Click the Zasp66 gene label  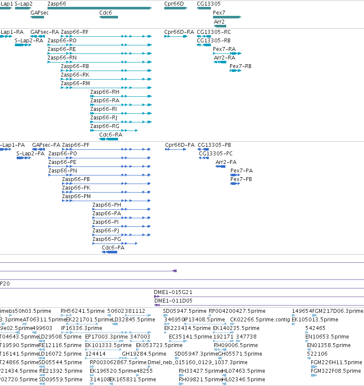tap(56, 4)
